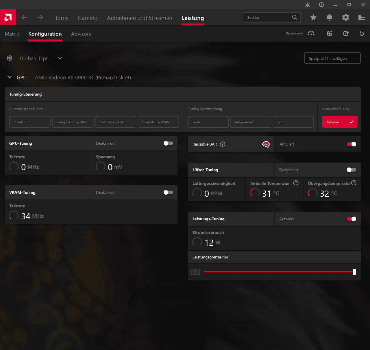The height and width of the screenshot is (350, 370).
Task: Go back with the left arrow
Action: click(24, 17)
